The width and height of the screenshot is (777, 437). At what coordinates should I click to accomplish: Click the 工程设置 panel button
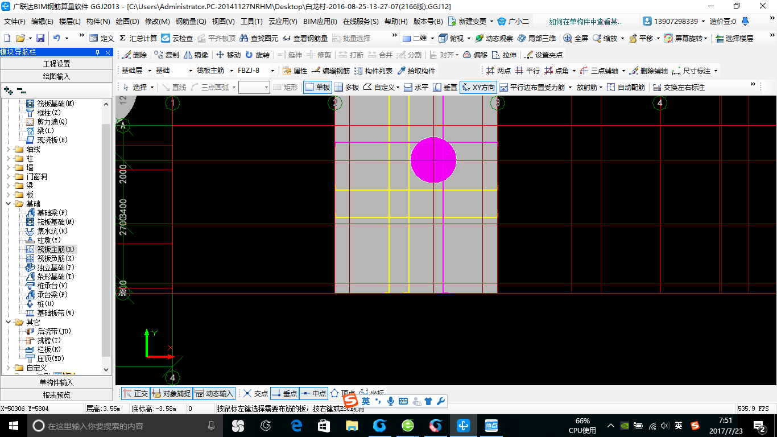pyautogui.click(x=56, y=64)
